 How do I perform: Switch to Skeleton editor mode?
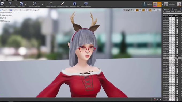click(147, 4)
